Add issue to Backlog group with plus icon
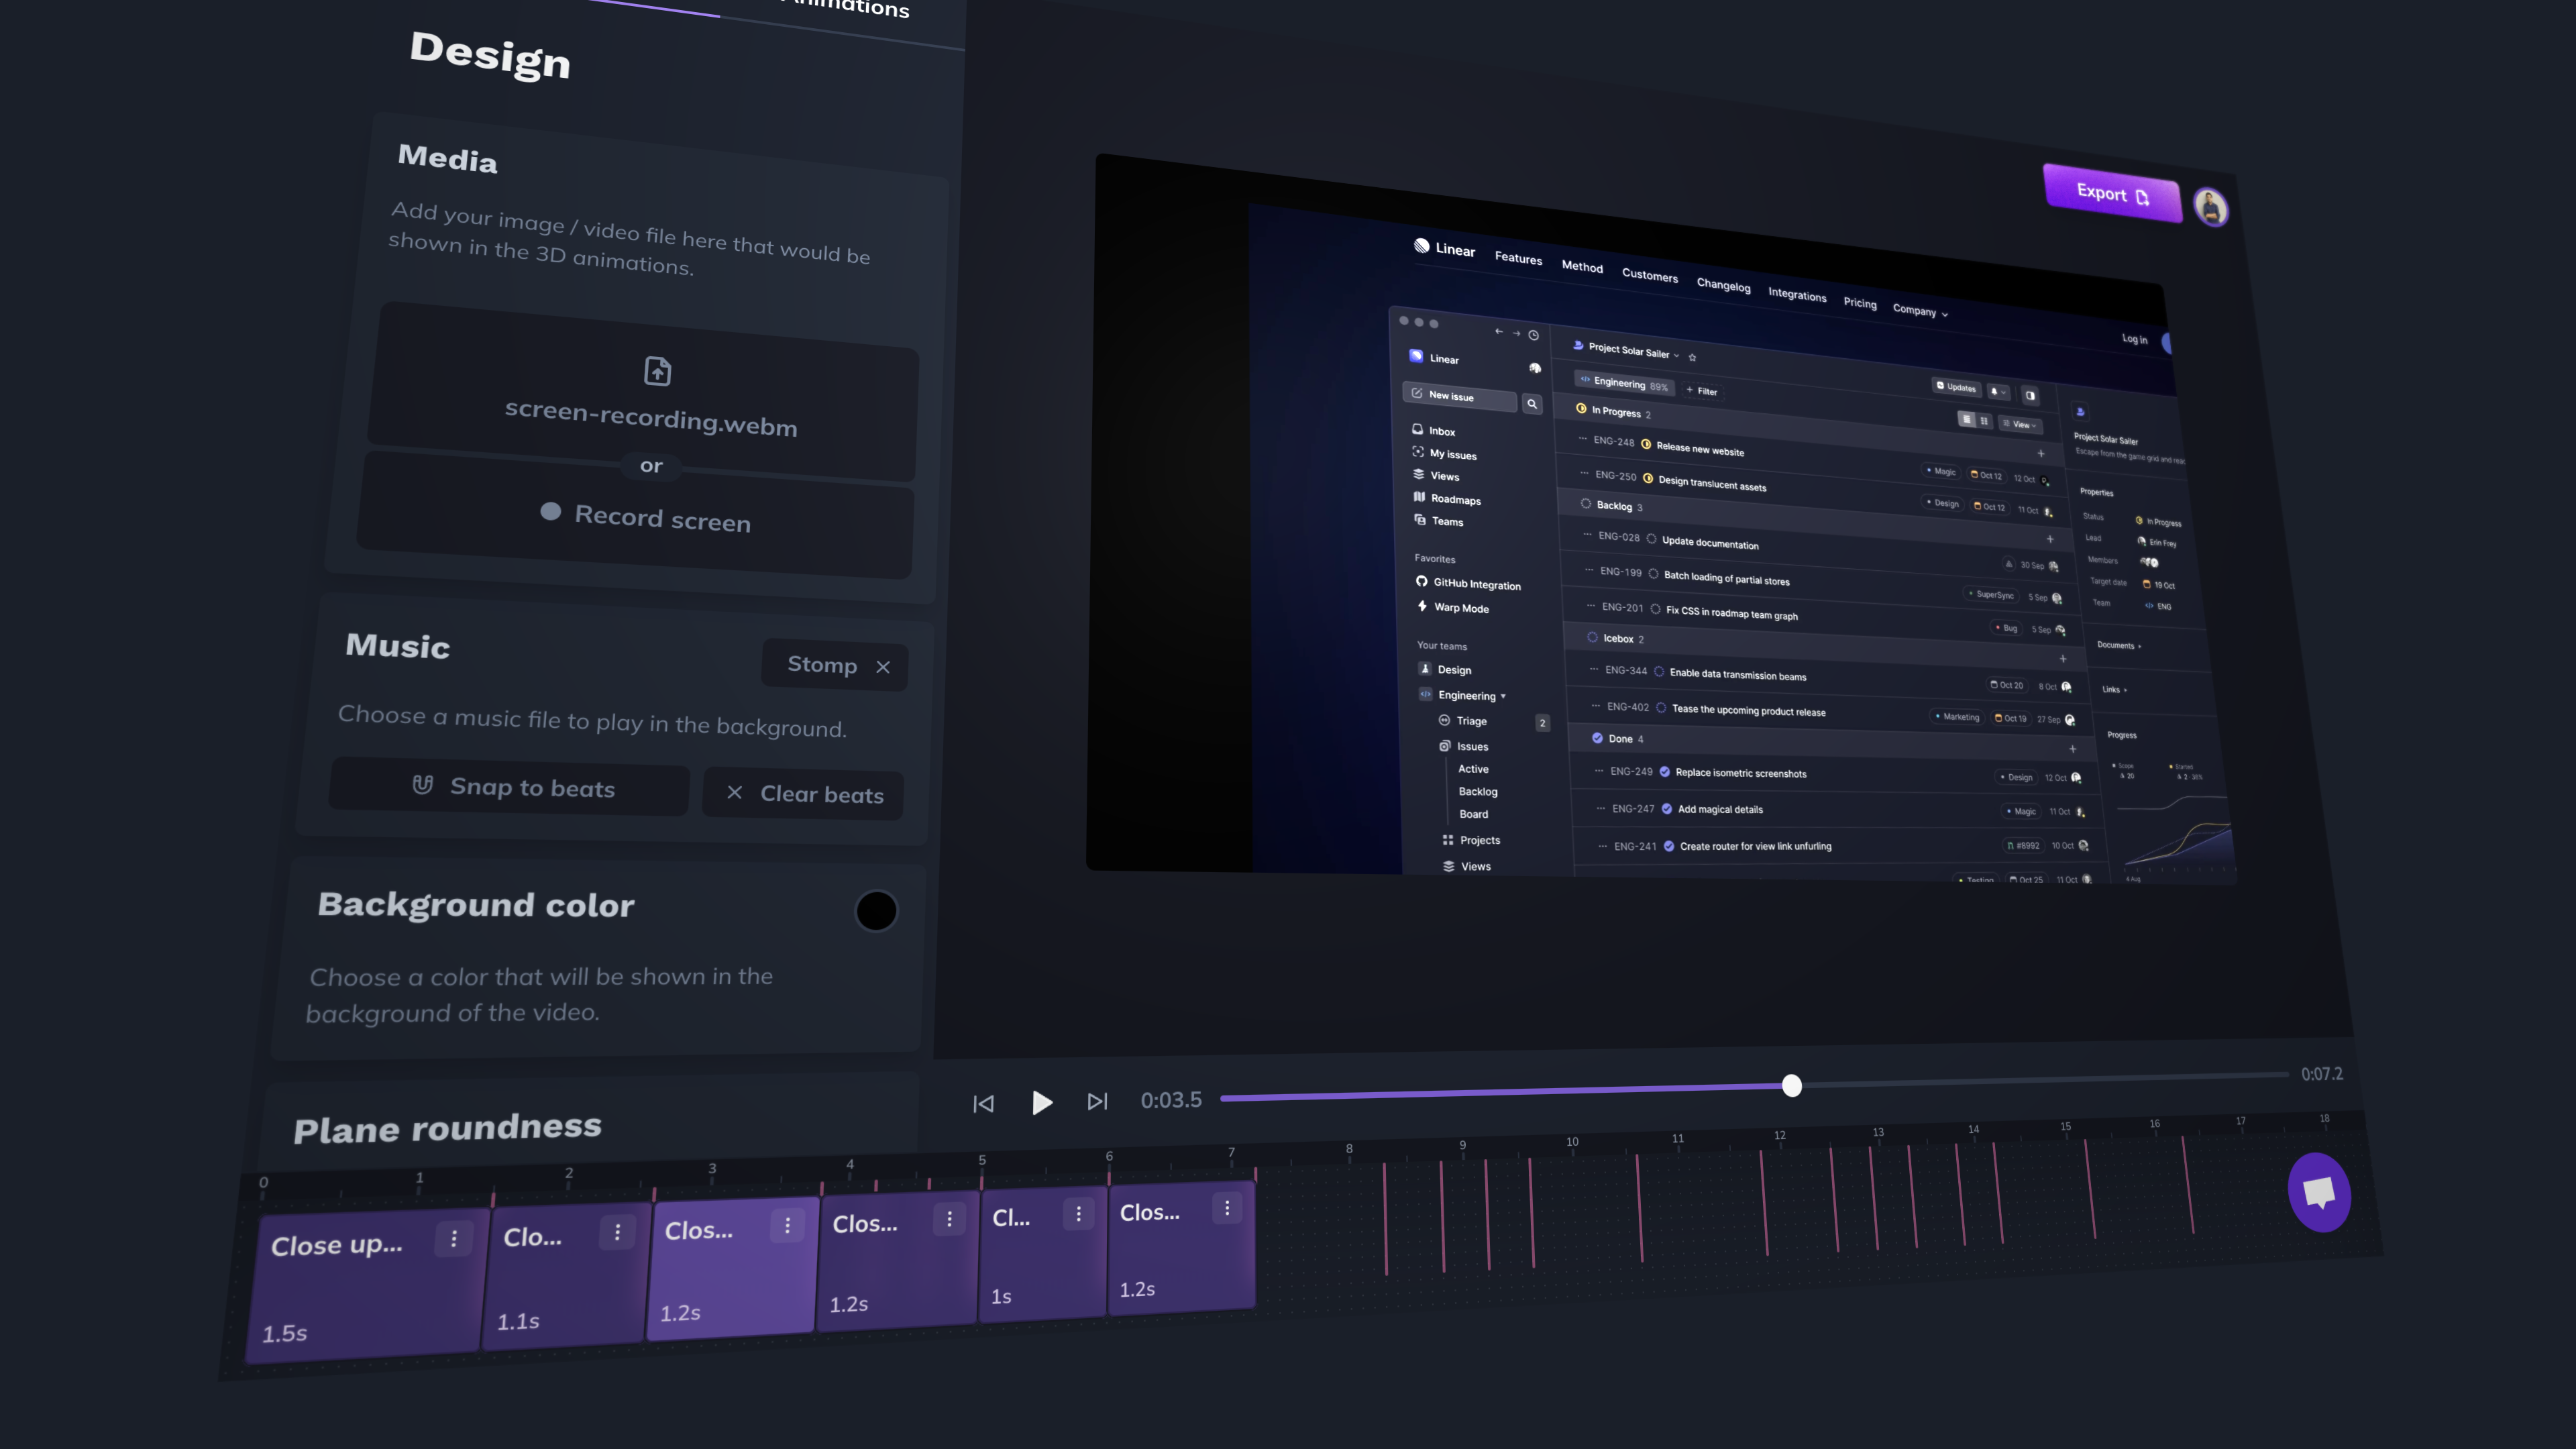Screen dimensions: 2576x1449 pos(2050,539)
